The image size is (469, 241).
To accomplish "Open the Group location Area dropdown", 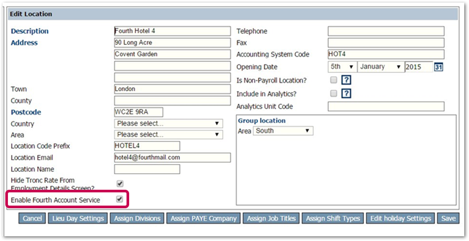I will [x=283, y=131].
